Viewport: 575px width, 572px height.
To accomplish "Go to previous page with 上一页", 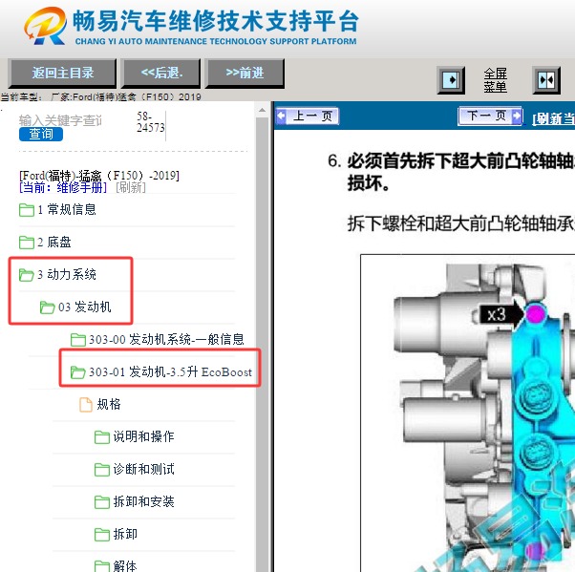I will pyautogui.click(x=308, y=117).
